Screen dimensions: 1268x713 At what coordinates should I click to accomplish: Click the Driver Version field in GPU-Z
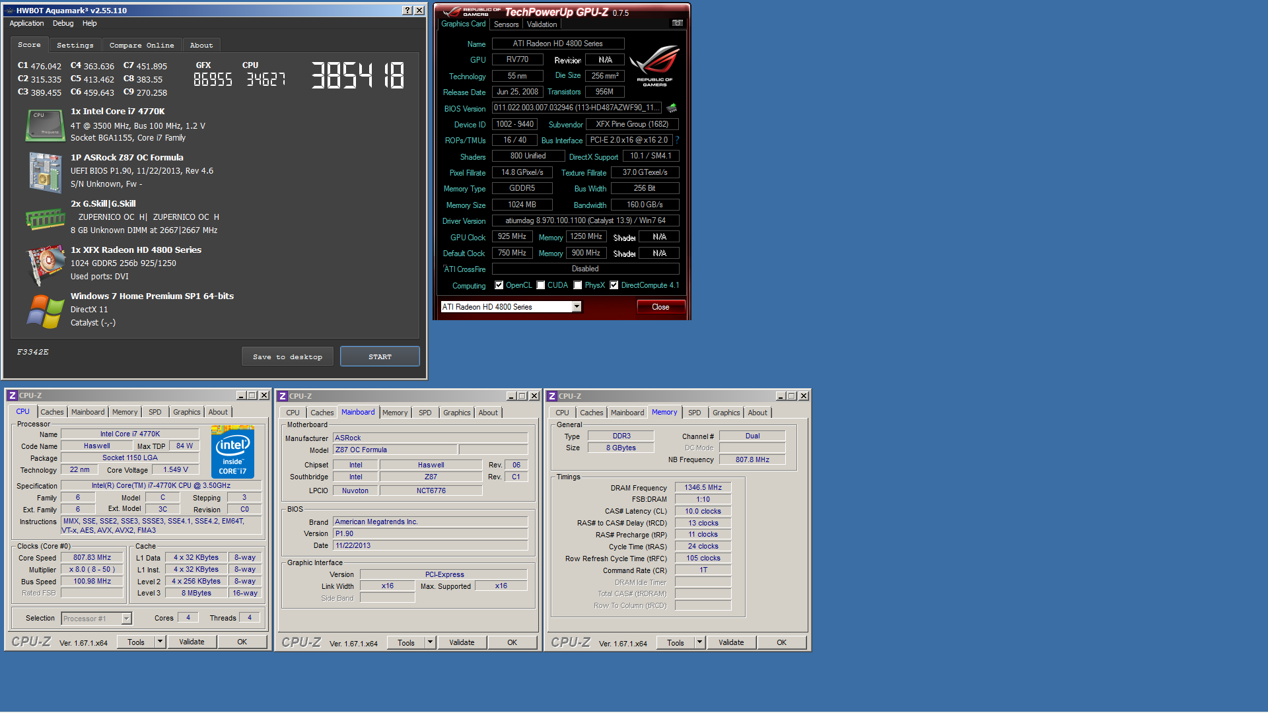click(585, 221)
